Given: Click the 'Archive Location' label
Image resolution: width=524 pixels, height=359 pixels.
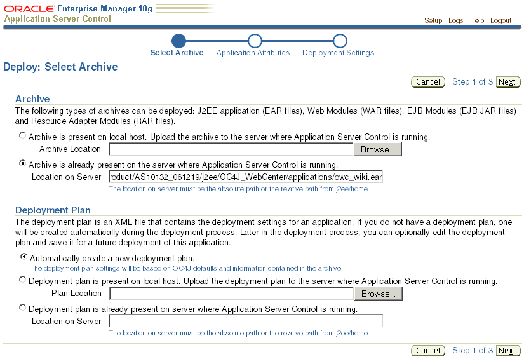Looking at the screenshot, I should pyautogui.click(x=70, y=149).
